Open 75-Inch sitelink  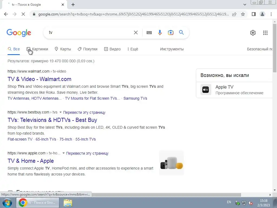66,139
